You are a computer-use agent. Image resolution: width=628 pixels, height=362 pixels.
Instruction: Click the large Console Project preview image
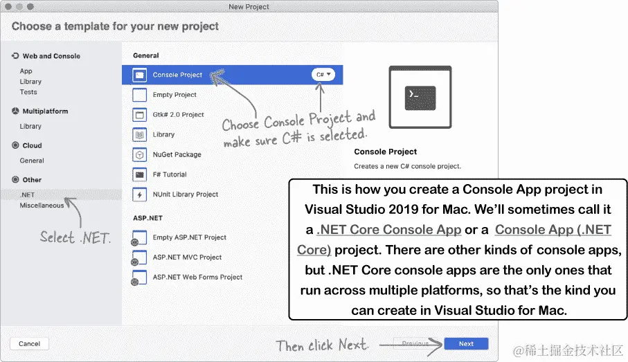coord(420,98)
